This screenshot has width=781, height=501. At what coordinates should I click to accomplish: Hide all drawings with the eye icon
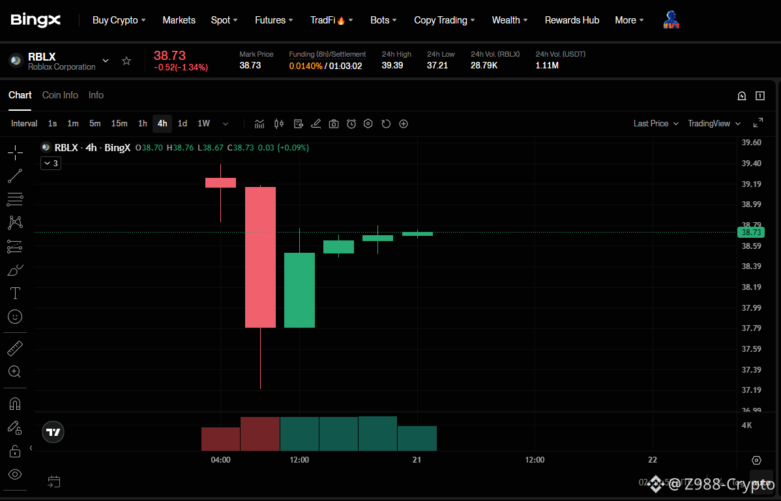tap(15, 474)
